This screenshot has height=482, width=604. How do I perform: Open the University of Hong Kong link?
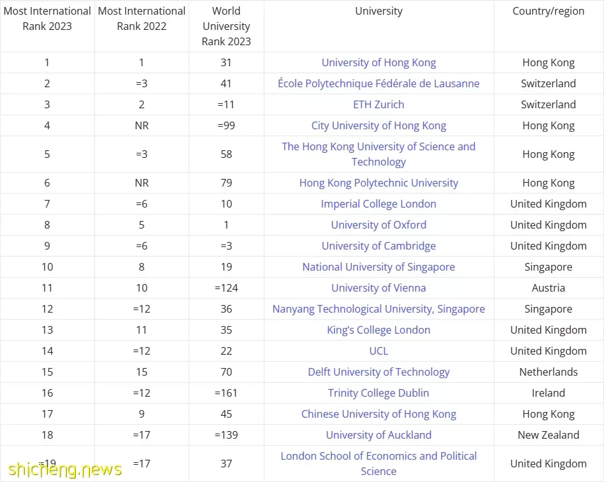[378, 63]
